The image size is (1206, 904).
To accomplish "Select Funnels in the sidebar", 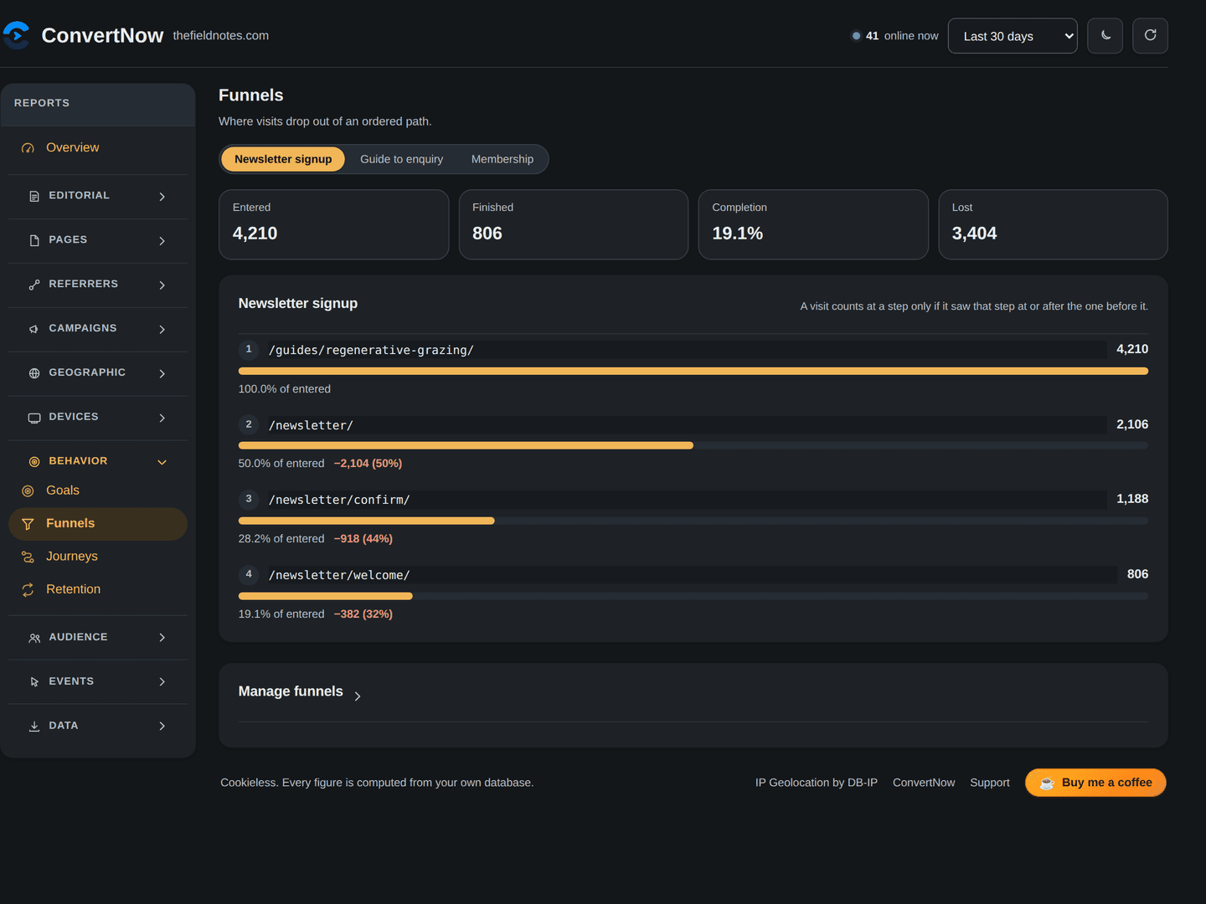I will 98,524.
